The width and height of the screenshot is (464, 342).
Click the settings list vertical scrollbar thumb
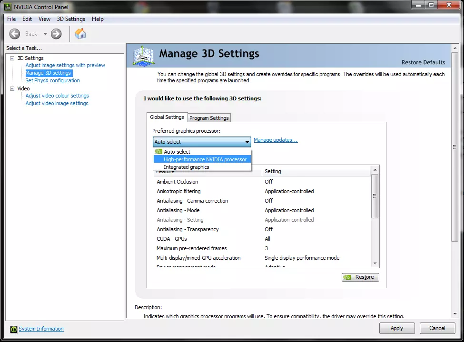click(375, 196)
